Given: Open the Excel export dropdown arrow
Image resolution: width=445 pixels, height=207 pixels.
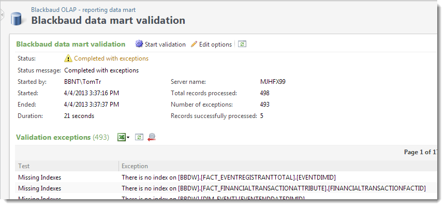Looking at the screenshot, I should pyautogui.click(x=128, y=138).
